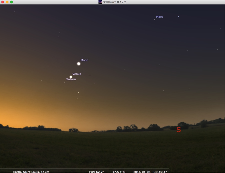Select planet Mars near the top
This screenshot has height=173, width=225.
pos(154,19)
